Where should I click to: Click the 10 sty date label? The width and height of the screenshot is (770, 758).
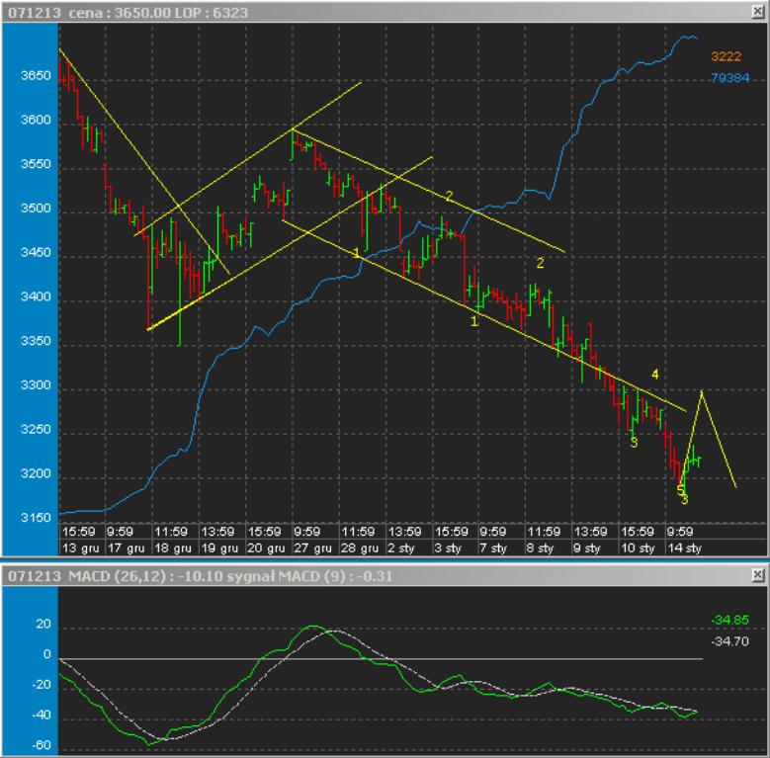pyautogui.click(x=638, y=547)
